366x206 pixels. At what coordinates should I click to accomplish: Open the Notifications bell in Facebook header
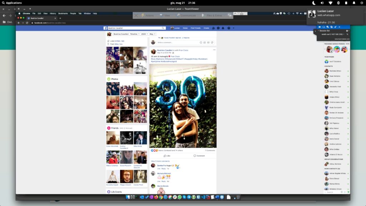(x=223, y=28)
